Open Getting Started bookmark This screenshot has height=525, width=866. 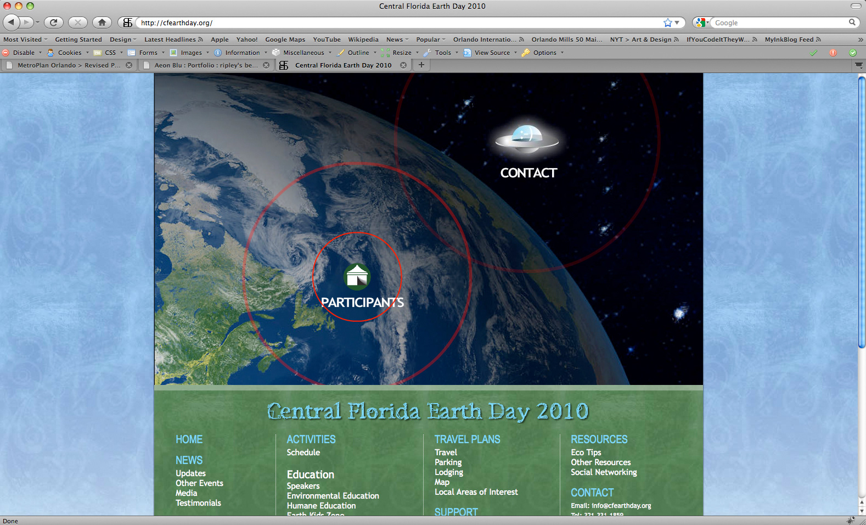click(78, 40)
